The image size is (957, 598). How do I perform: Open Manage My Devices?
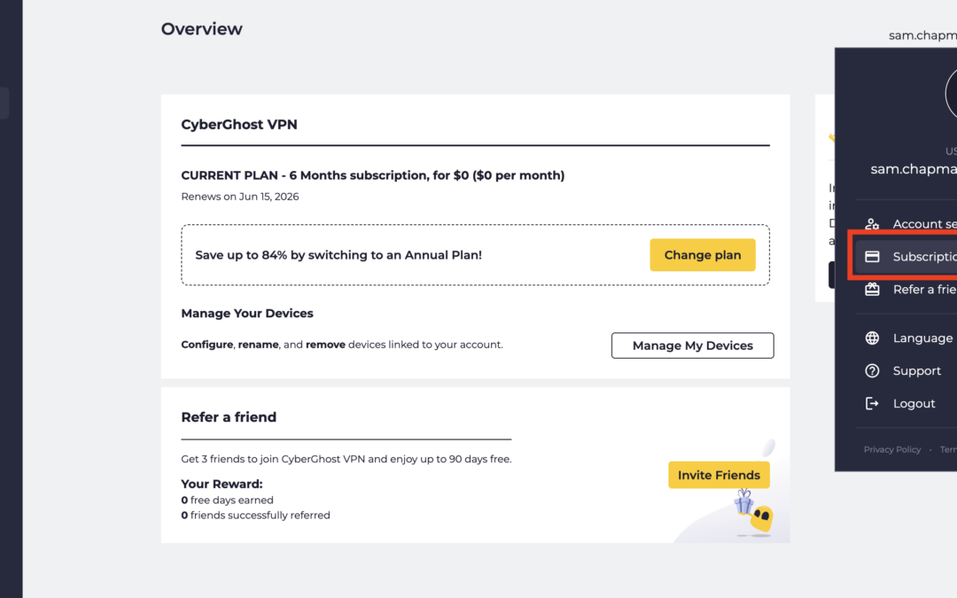click(x=692, y=346)
